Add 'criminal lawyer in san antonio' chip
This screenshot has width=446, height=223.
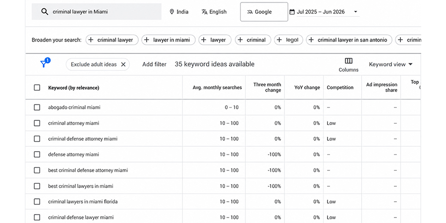coord(349,40)
